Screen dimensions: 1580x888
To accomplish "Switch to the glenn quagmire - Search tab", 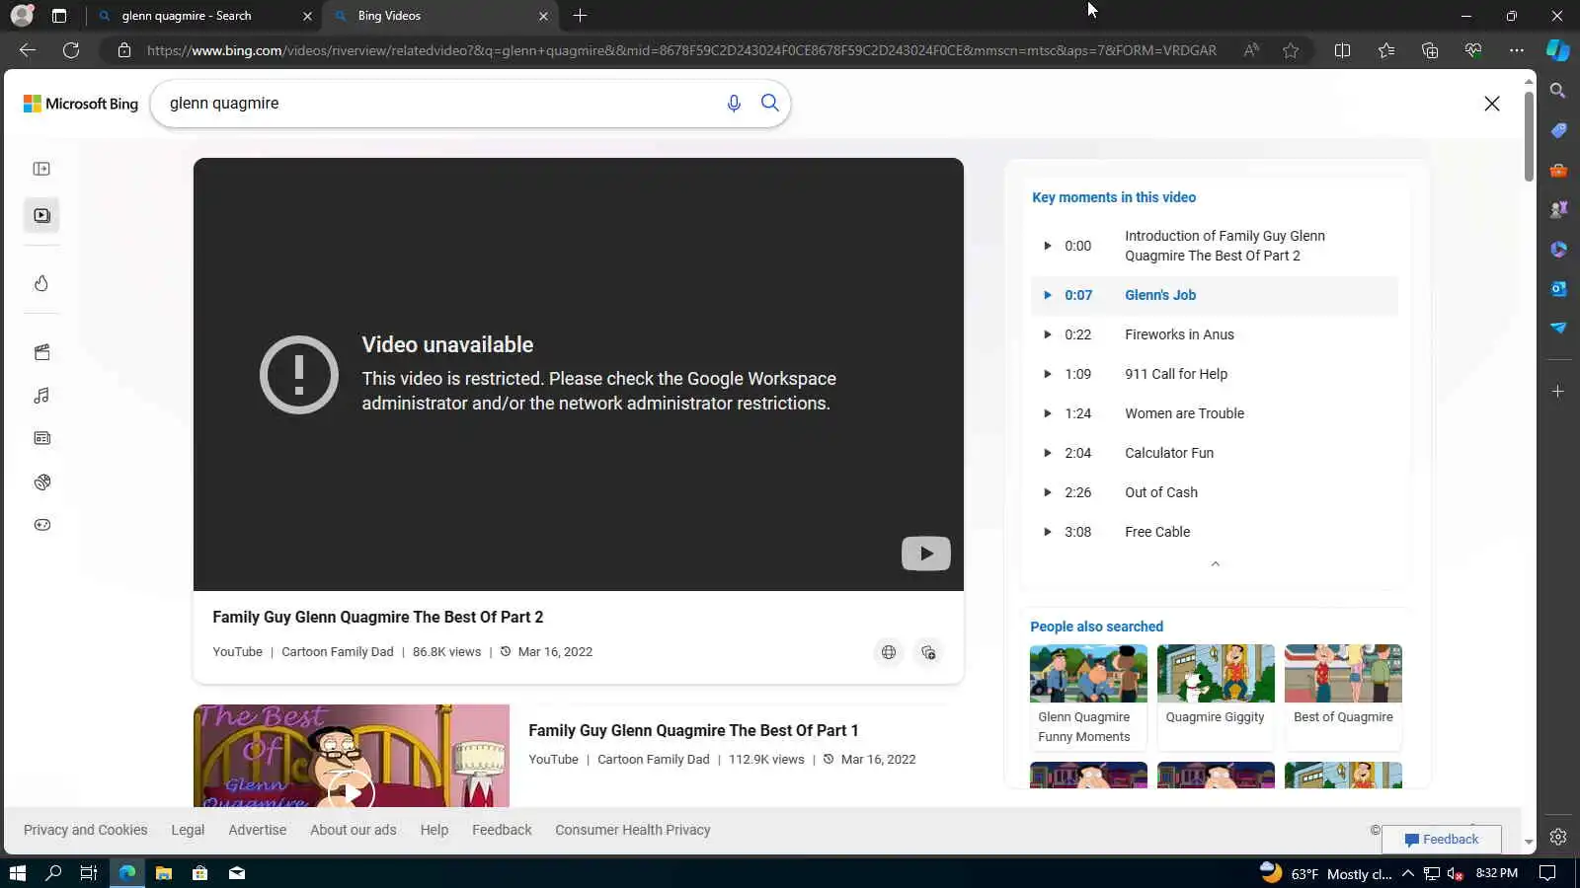I will 204,16.
